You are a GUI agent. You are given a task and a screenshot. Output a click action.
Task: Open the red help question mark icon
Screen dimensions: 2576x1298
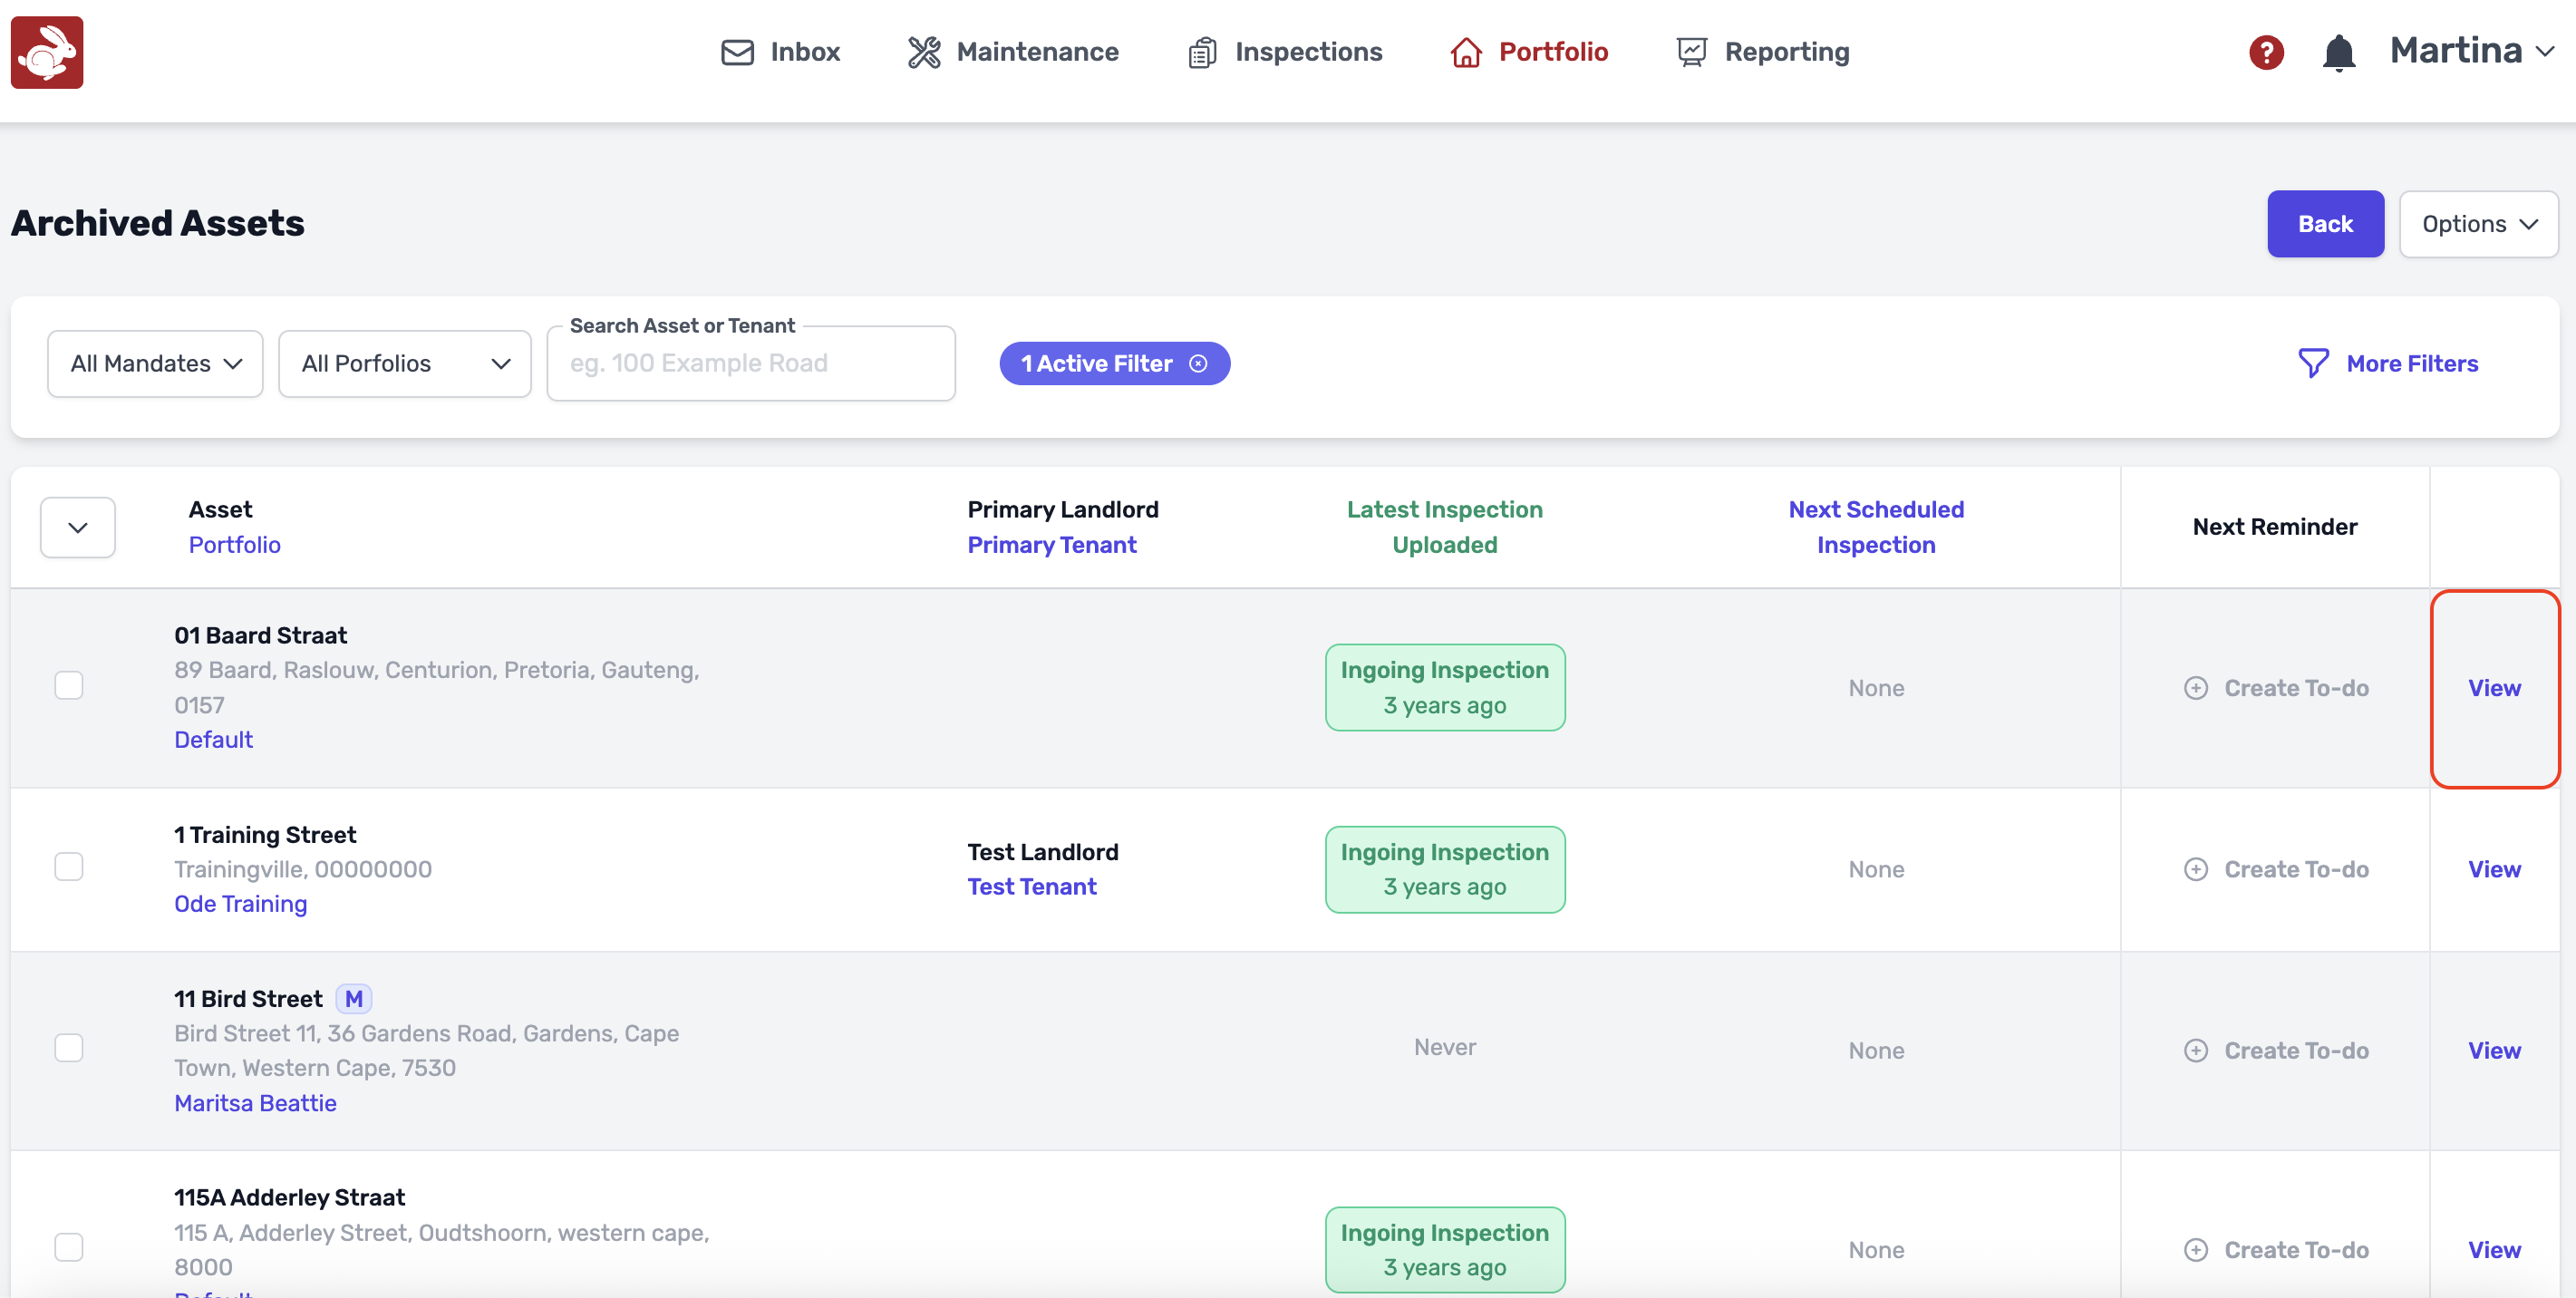2265,52
